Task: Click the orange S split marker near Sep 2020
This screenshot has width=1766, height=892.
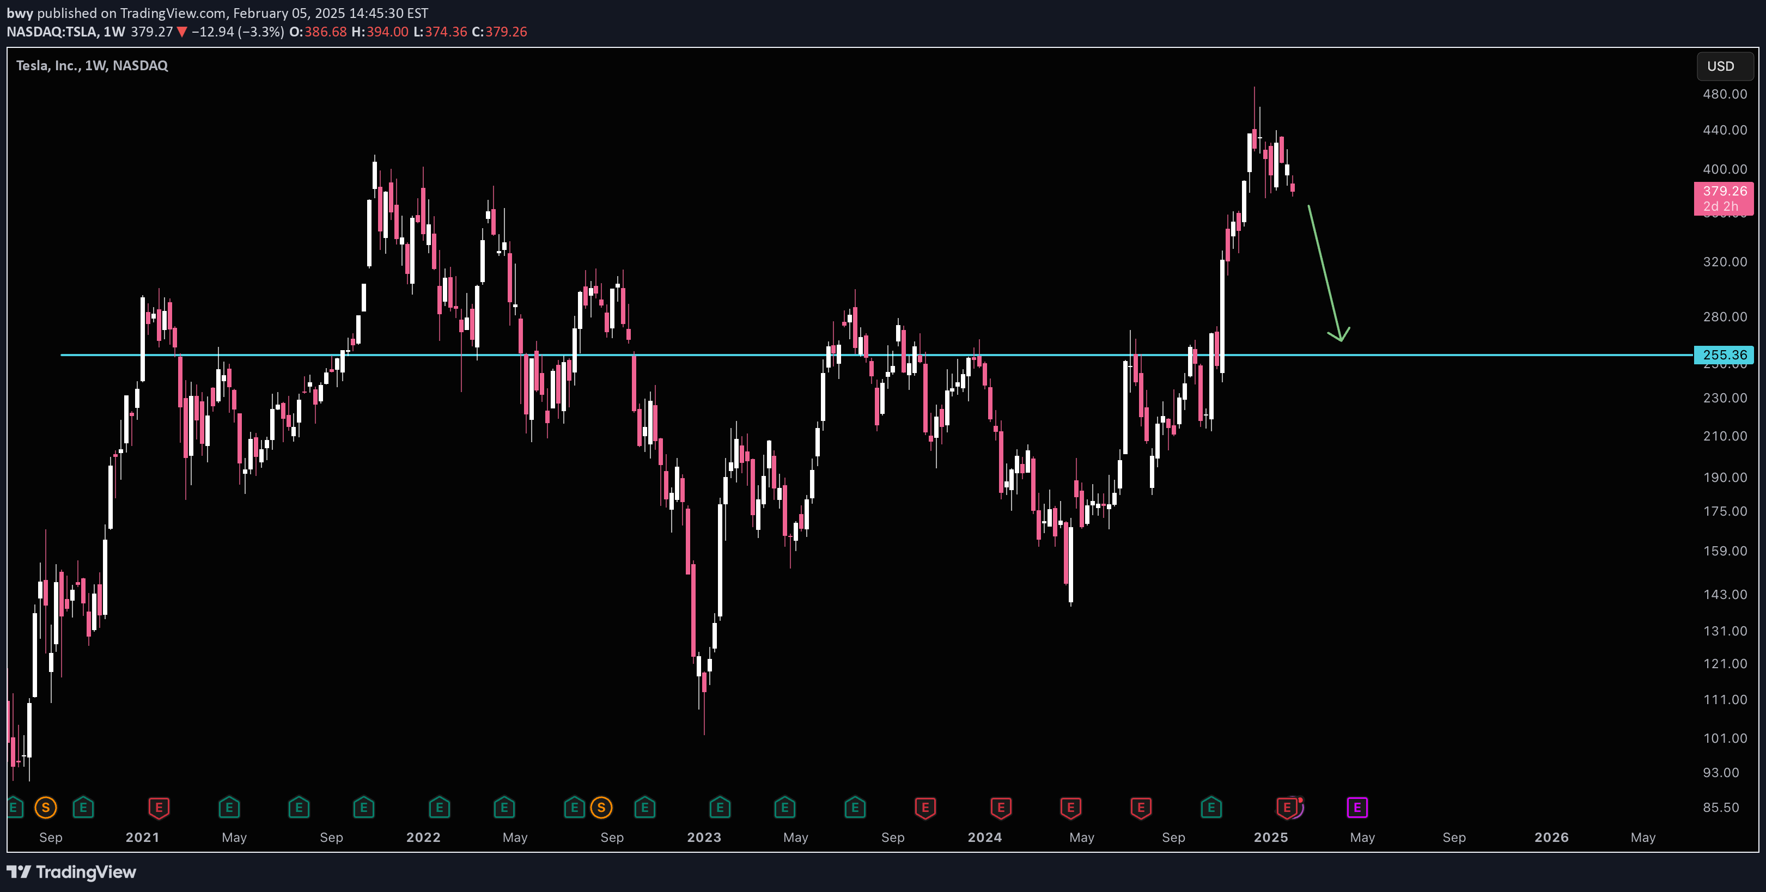Action: pyautogui.click(x=46, y=808)
